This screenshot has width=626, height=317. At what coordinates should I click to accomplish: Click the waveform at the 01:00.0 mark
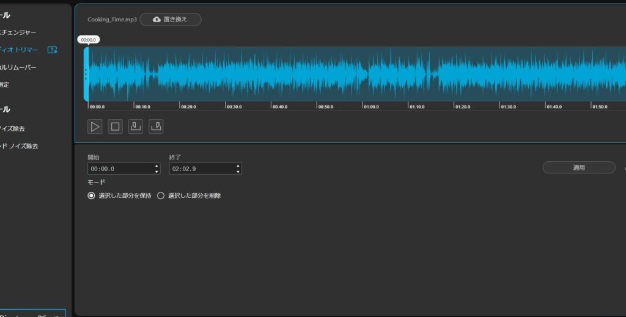point(364,75)
